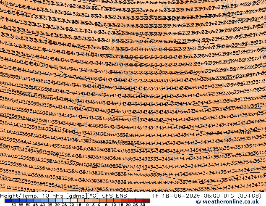Viewport: 266px width, 206px height.
Task: Click the "GFS ENS" model label
Action: [x=115, y=196]
